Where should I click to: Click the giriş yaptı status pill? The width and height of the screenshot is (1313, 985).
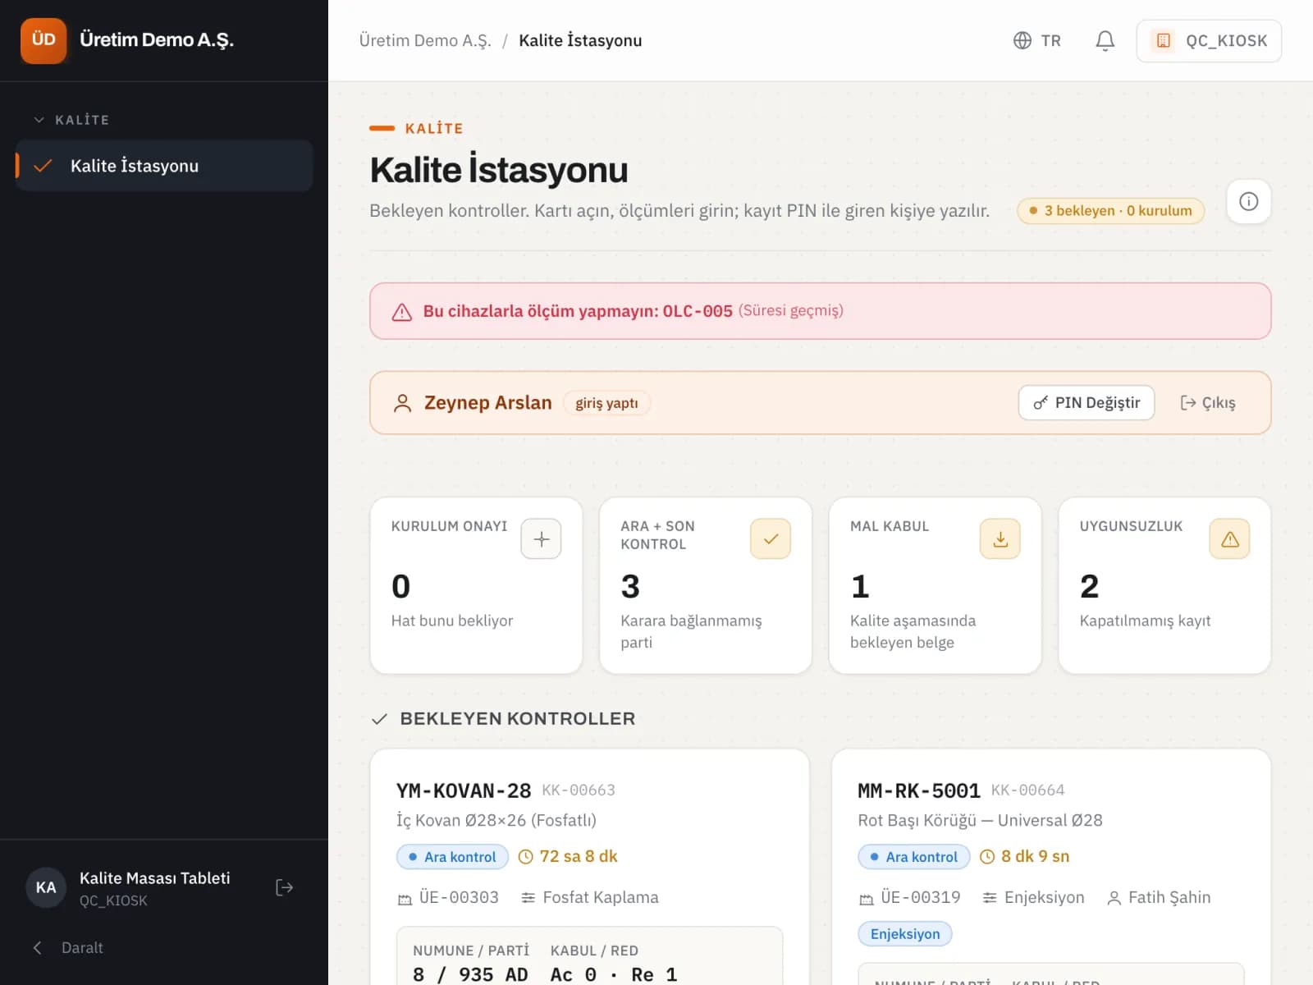click(606, 403)
